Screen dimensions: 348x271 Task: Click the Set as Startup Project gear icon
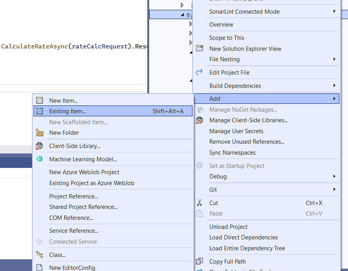tap(199, 166)
